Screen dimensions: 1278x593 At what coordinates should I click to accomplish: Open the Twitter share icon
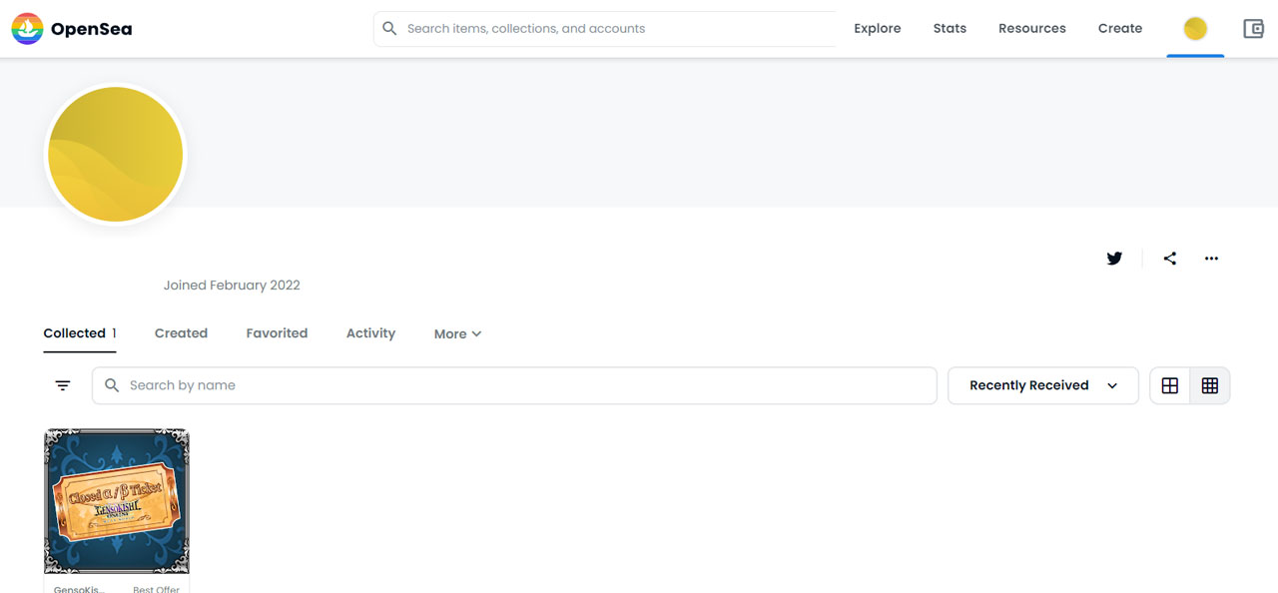coord(1114,259)
